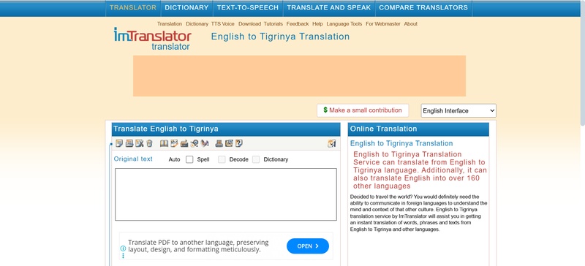Switch to the TEXT-TO-SPEECH tab
This screenshot has width=585, height=266.
pyautogui.click(x=248, y=8)
